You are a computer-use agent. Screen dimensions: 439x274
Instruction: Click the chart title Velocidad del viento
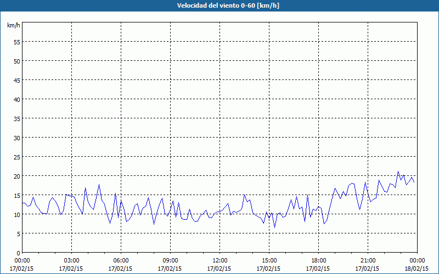pos(219,6)
